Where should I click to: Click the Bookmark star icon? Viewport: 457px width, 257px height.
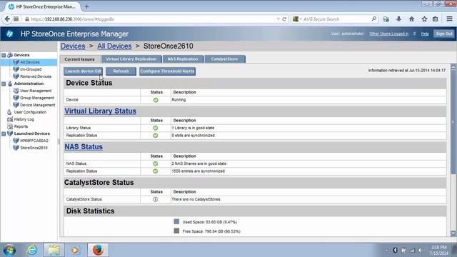[424, 19]
